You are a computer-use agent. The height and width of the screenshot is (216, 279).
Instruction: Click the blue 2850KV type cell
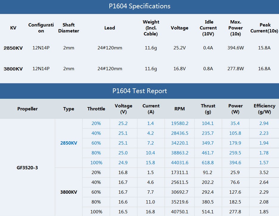pos(69,143)
